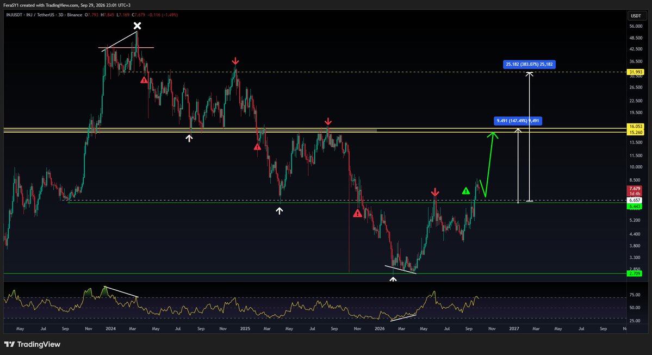Click the red warning triangle near March 2025
The height and width of the screenshot is (355, 652).
257,147
